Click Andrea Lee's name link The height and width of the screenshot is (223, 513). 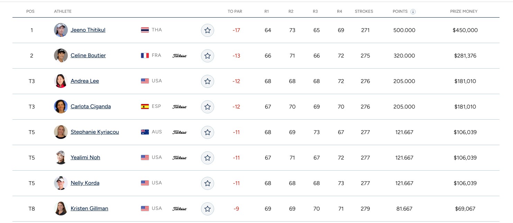pos(85,81)
